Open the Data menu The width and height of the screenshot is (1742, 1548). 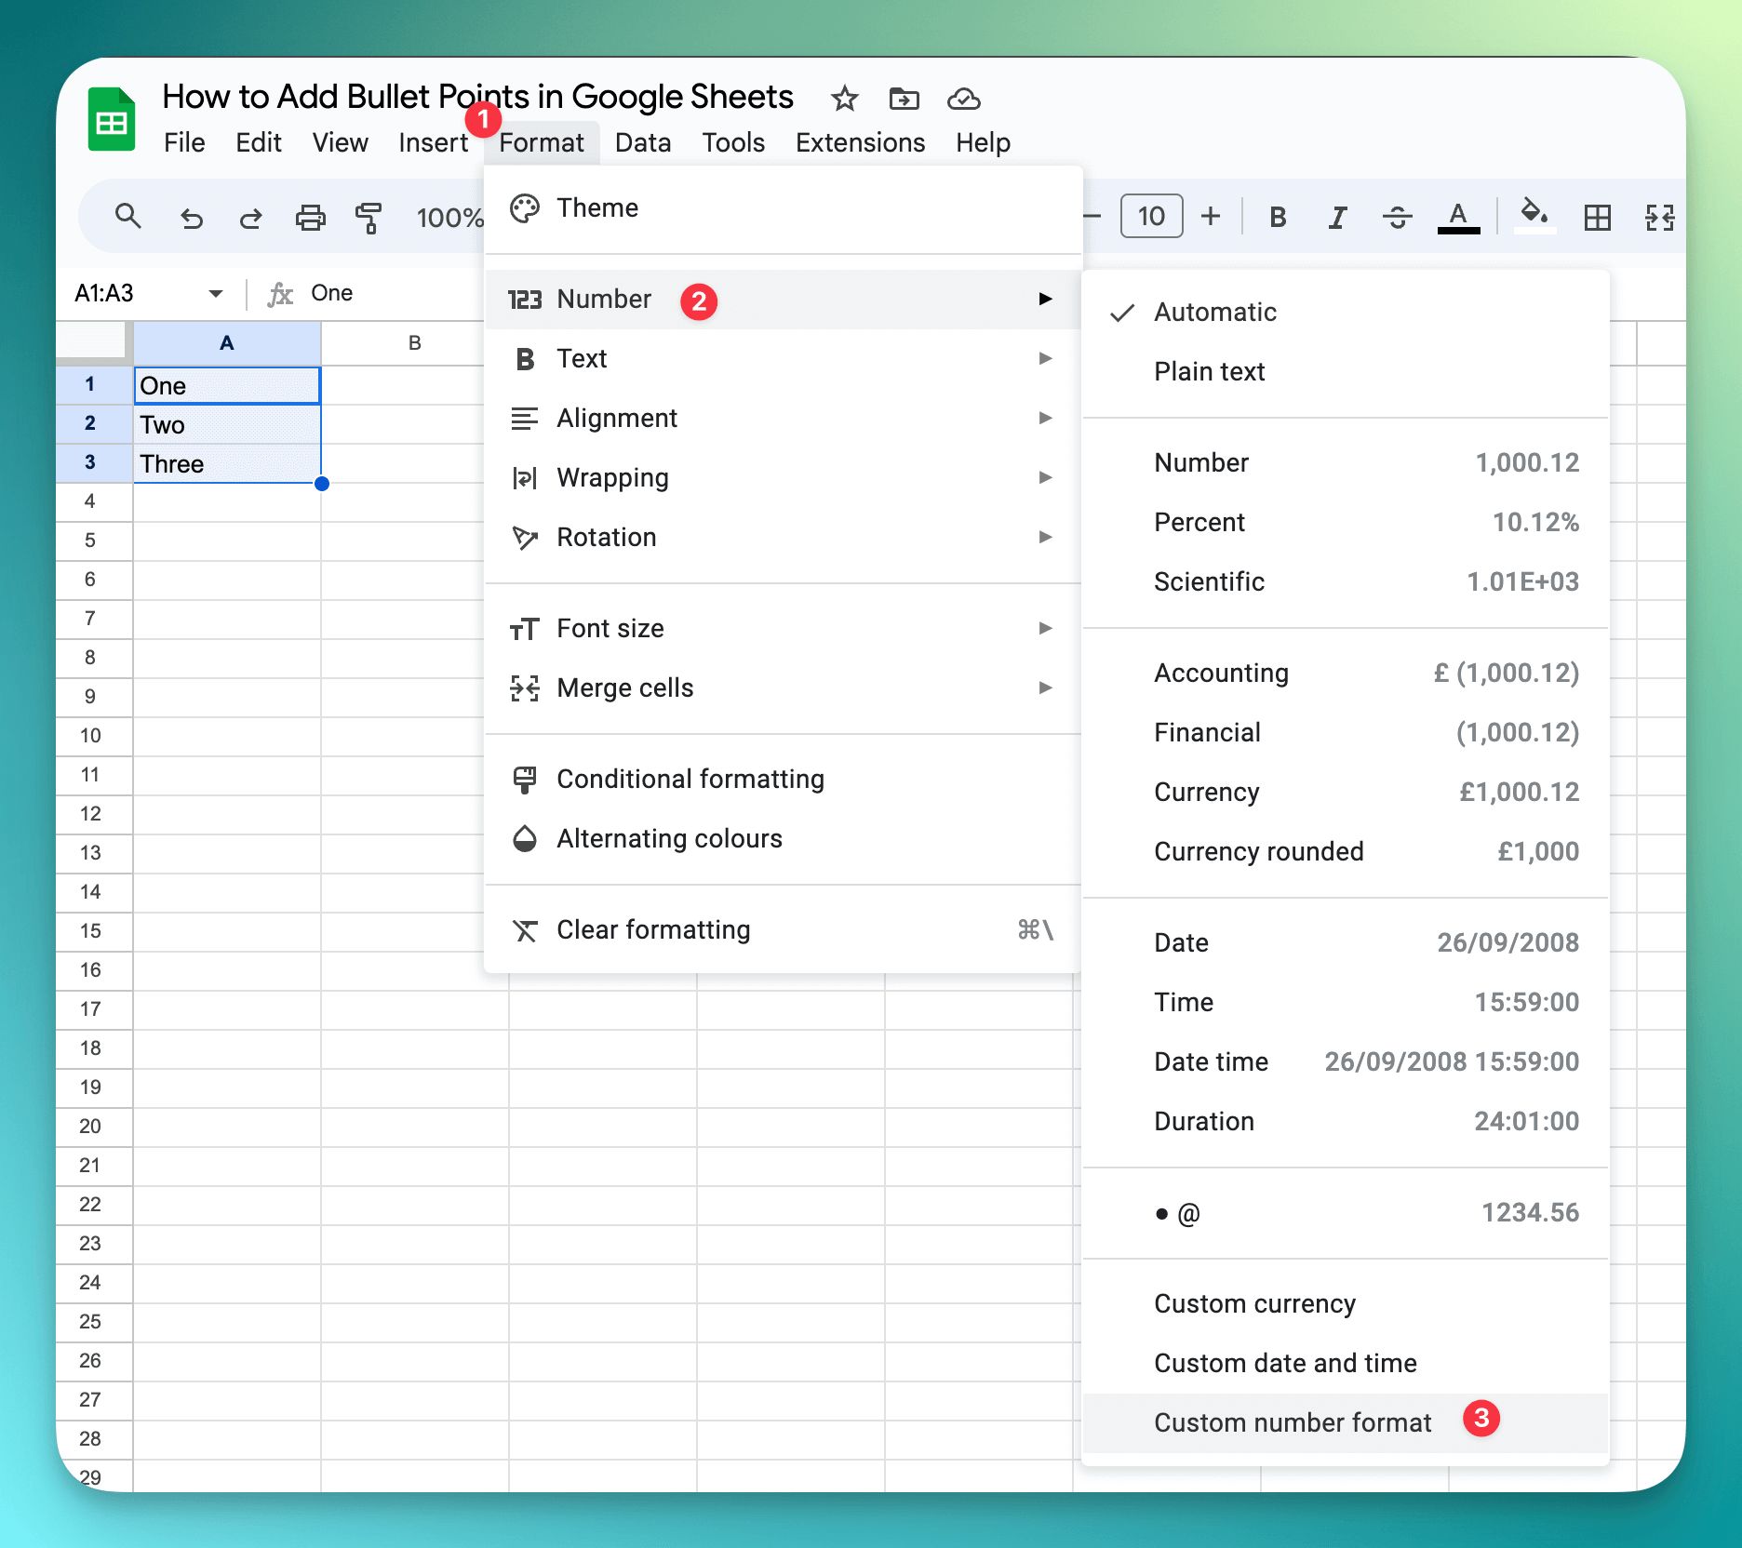point(642,142)
